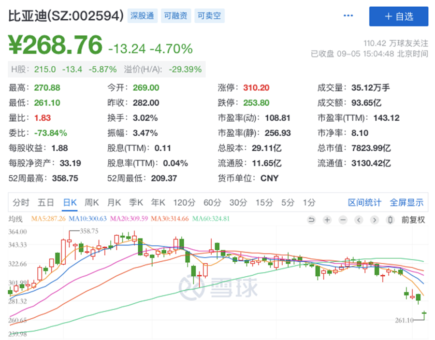Switch to the 5分 chart tab
Image resolution: width=435 pixels, height=340 pixels.
point(288,202)
